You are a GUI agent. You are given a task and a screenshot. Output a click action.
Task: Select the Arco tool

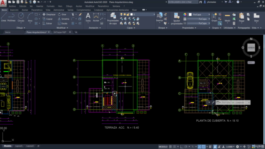30,17
